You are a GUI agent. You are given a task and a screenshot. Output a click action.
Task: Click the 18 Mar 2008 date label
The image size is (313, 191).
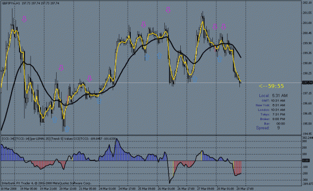point(9,188)
